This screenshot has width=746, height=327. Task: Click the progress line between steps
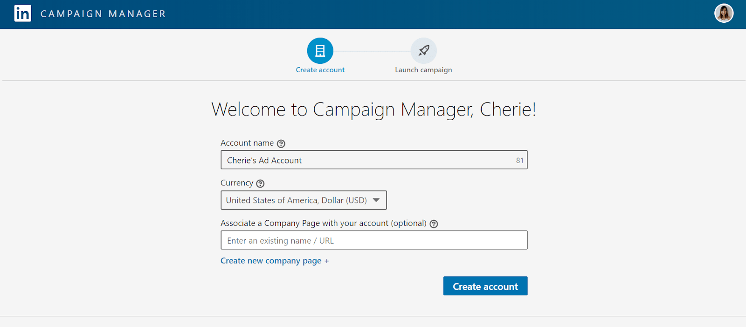click(372, 51)
